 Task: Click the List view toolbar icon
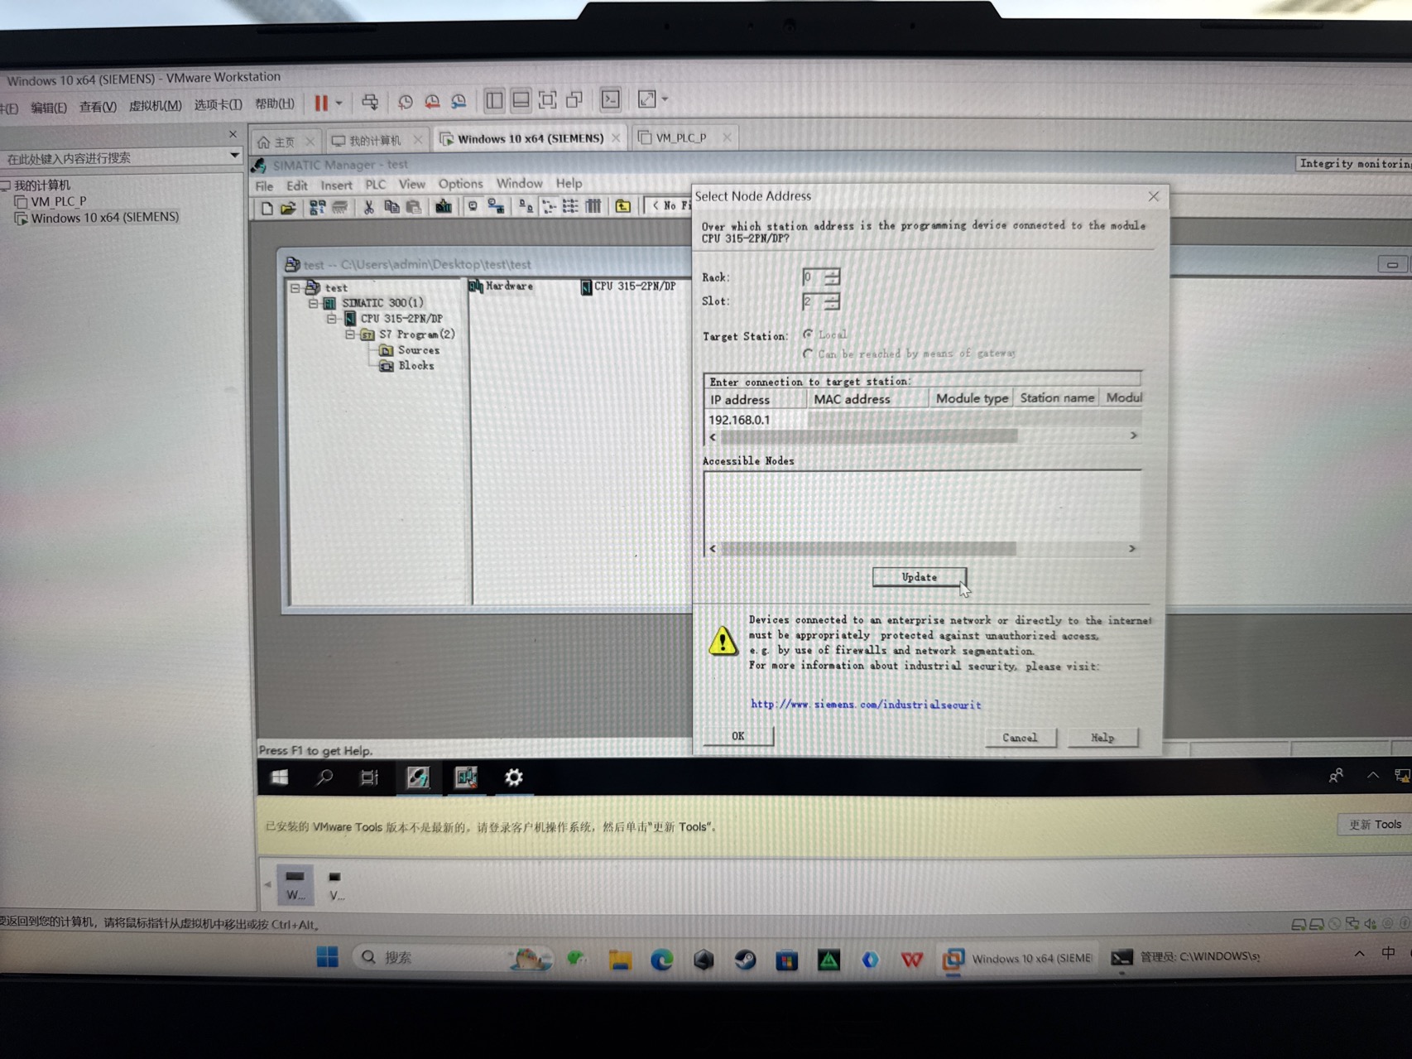(x=570, y=207)
